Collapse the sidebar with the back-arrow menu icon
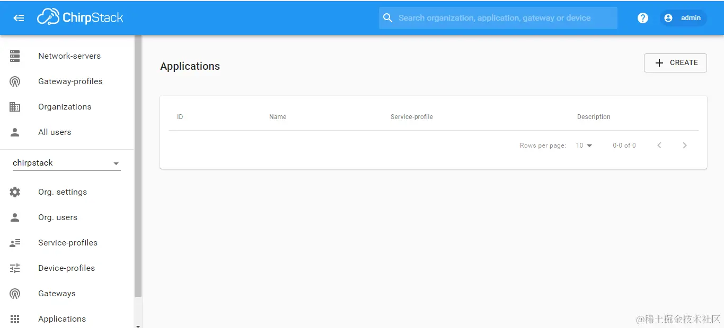724x328 pixels. click(x=19, y=18)
